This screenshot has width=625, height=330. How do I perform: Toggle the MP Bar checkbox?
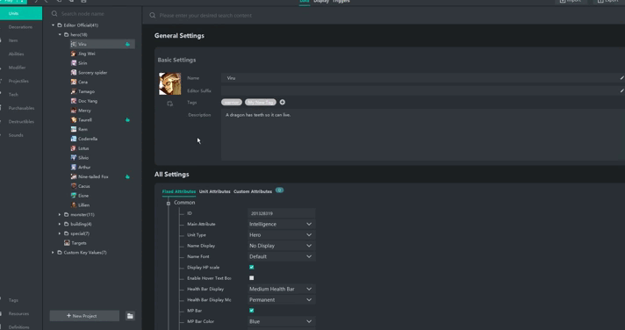pyautogui.click(x=252, y=311)
